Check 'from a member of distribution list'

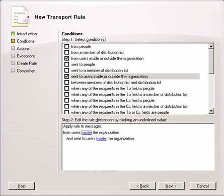(x=67, y=52)
